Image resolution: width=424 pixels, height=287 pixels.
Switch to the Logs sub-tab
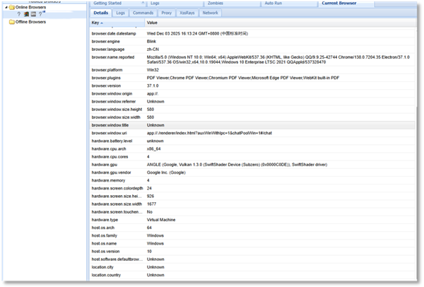tap(121, 13)
